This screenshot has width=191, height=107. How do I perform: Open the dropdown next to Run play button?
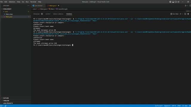tap(188, 6)
